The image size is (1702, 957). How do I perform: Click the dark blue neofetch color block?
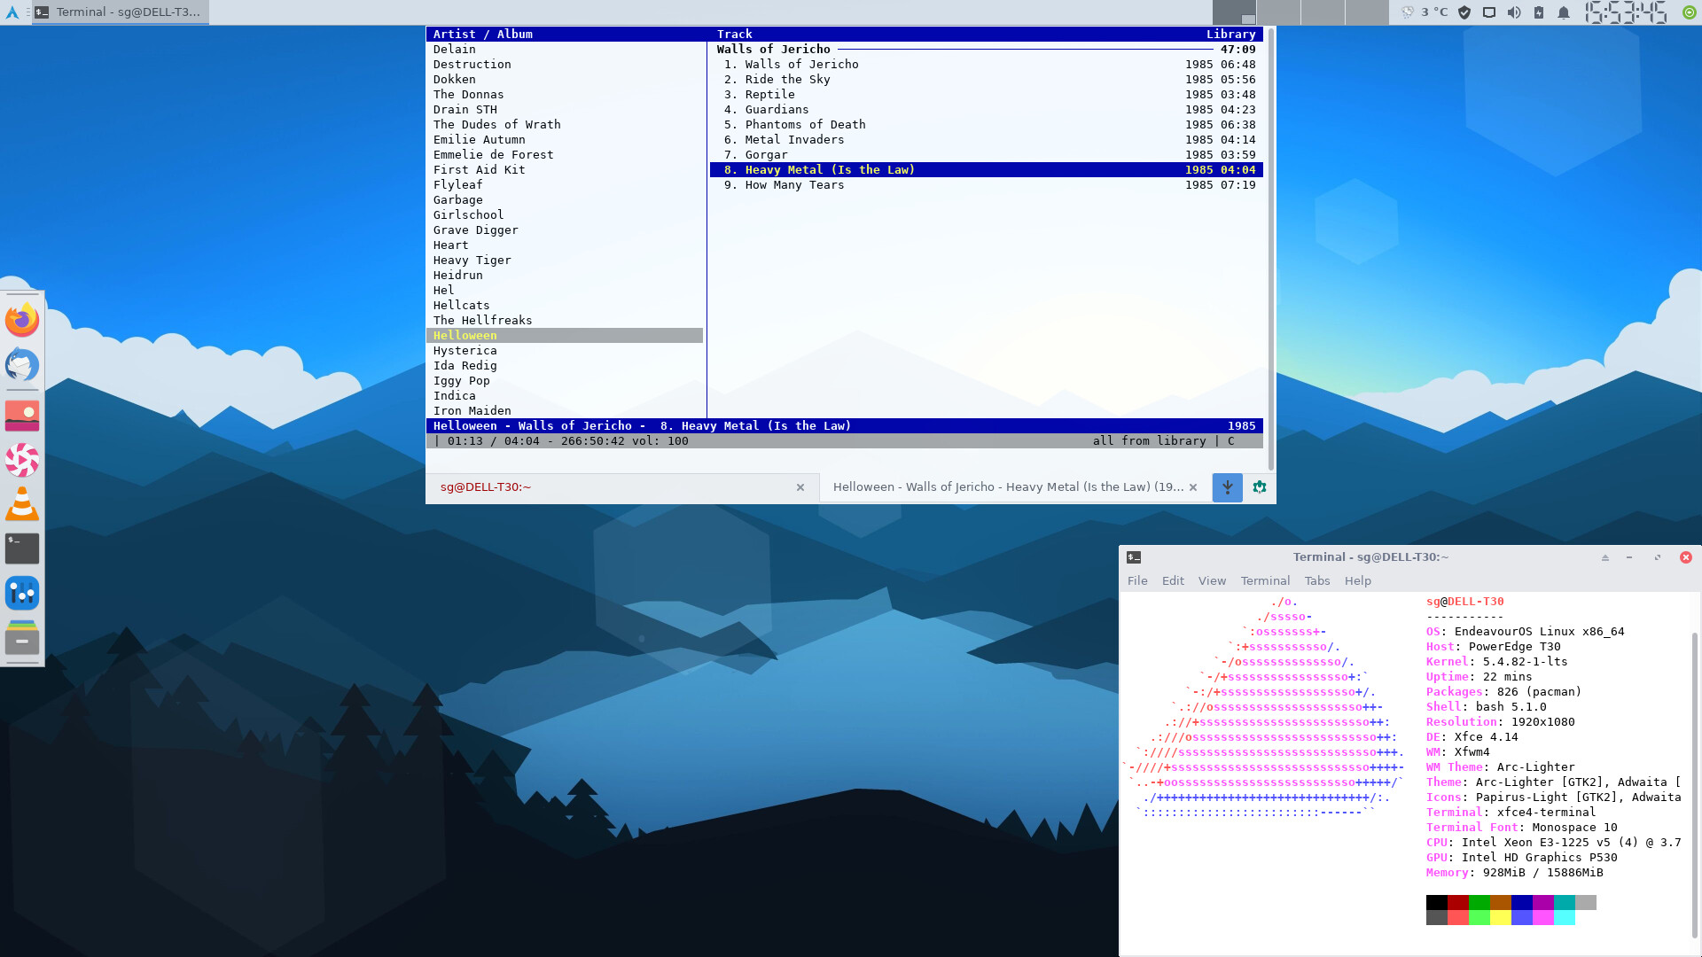[1522, 903]
